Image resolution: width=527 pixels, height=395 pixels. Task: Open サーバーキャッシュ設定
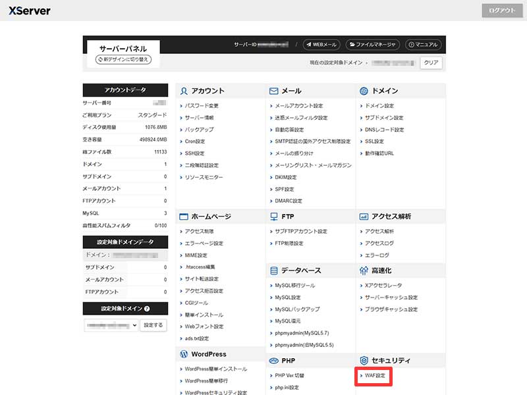point(391,298)
